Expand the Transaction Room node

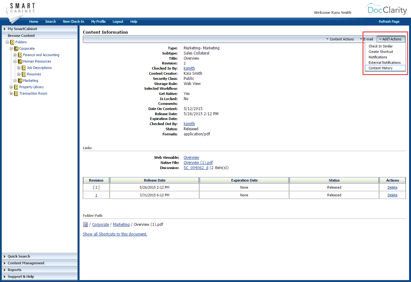[11, 93]
